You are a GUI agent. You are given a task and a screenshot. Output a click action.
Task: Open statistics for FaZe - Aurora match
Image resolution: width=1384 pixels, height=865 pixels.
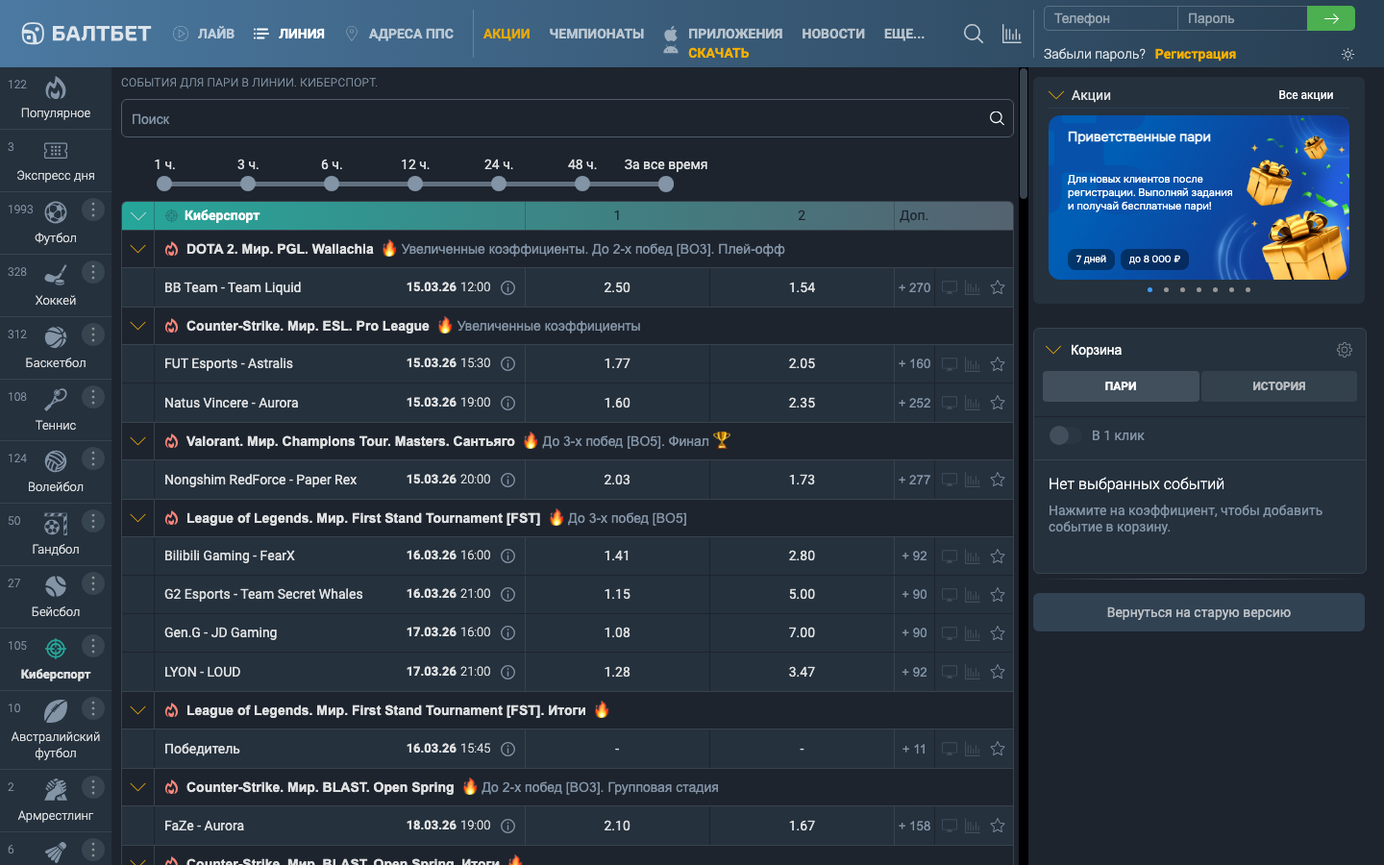point(973,826)
